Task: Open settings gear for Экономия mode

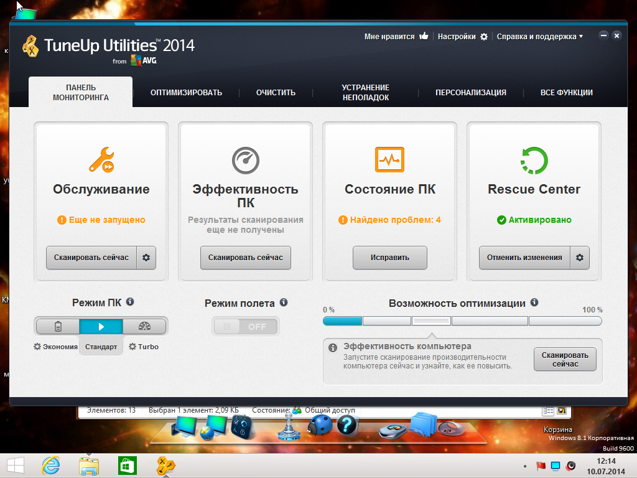Action: point(37,347)
